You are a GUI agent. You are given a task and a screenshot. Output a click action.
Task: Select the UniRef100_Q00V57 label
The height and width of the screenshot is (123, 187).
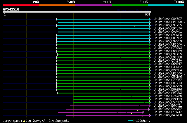(168, 109)
